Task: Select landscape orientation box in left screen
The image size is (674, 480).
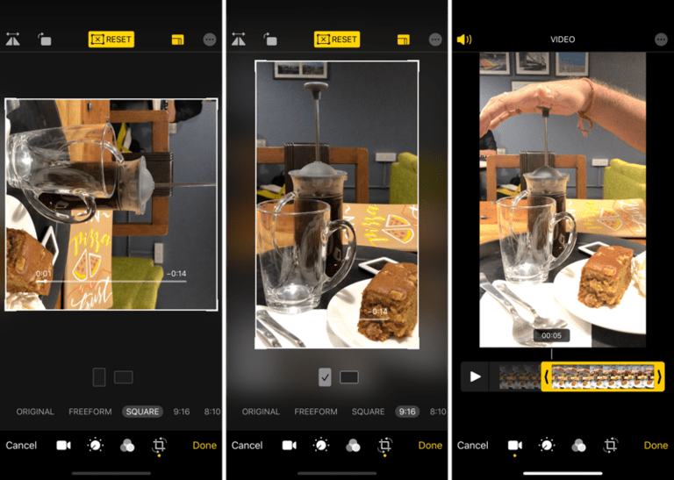Action: pos(124,377)
